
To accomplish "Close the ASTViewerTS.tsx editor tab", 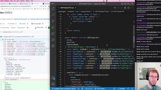I will click(x=76, y=8).
